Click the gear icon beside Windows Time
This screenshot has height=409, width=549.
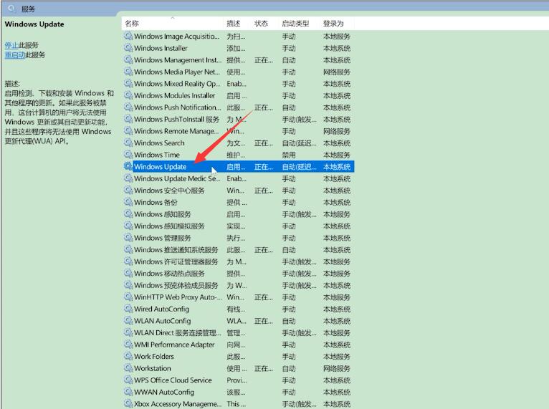click(128, 155)
